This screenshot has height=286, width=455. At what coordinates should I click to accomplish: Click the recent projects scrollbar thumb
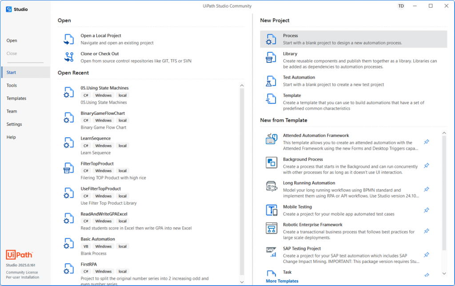[242, 181]
